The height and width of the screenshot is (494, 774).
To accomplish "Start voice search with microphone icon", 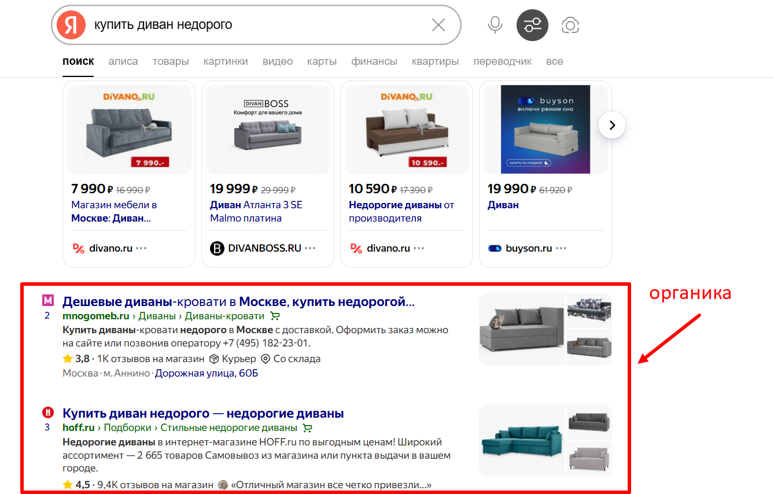I will tap(495, 25).
